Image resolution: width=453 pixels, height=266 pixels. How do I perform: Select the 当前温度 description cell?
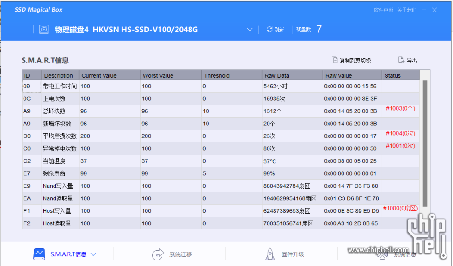[60, 161]
